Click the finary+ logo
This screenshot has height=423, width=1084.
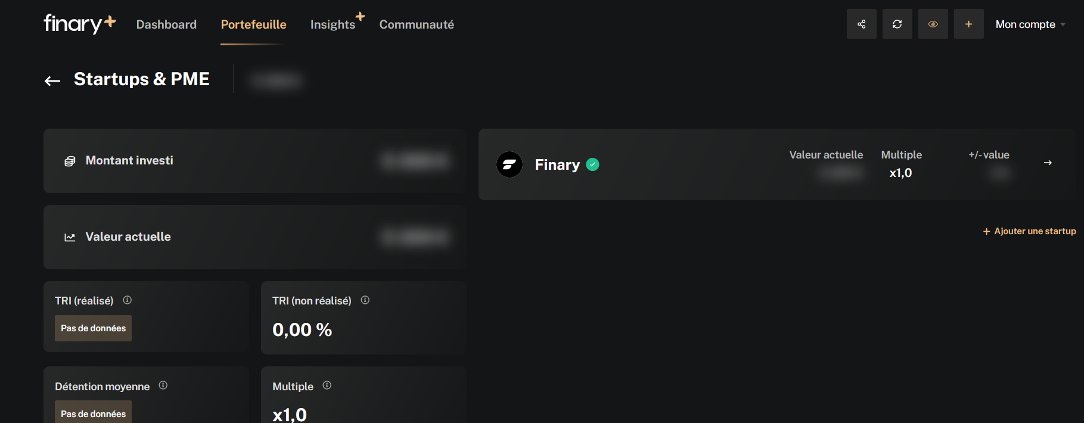[79, 23]
